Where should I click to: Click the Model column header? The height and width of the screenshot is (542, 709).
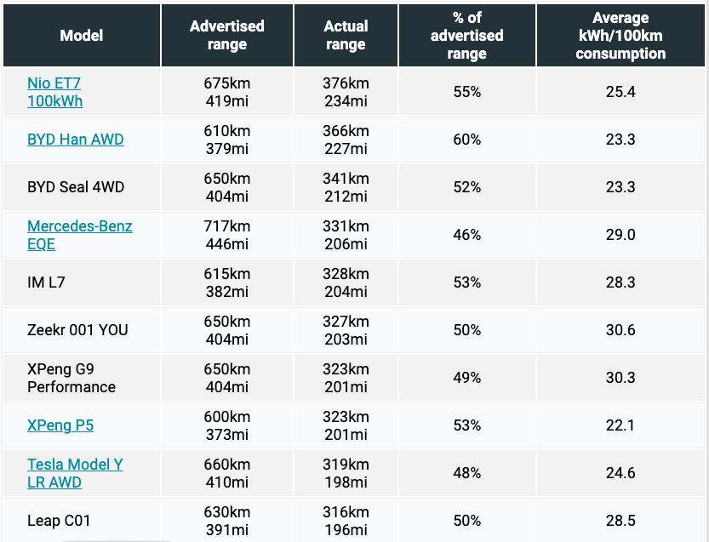point(82,35)
